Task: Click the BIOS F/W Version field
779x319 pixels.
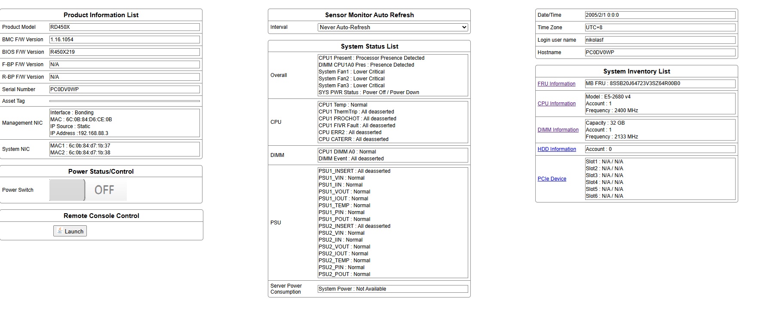Action: click(x=125, y=52)
